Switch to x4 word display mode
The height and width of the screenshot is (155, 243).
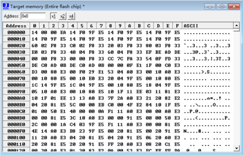click(71, 16)
